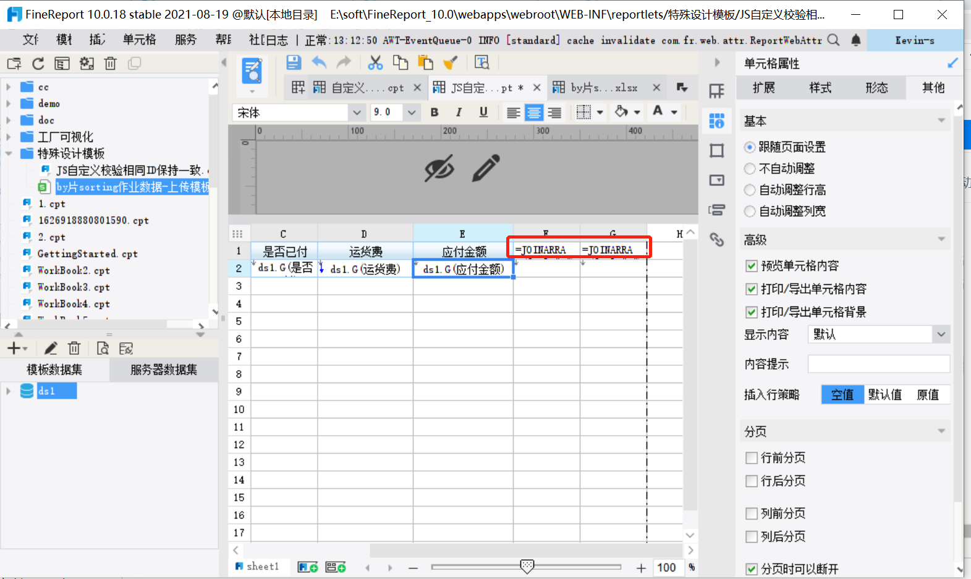Click the add dataset plus icon
The width and height of the screenshot is (971, 579).
coord(14,349)
